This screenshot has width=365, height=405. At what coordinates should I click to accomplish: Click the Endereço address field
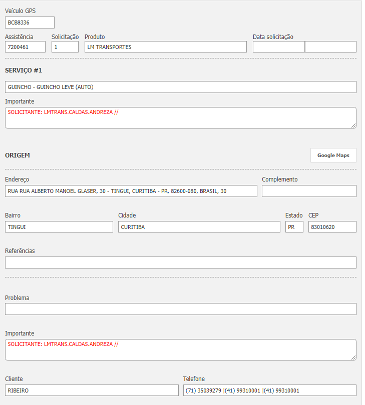point(131,191)
